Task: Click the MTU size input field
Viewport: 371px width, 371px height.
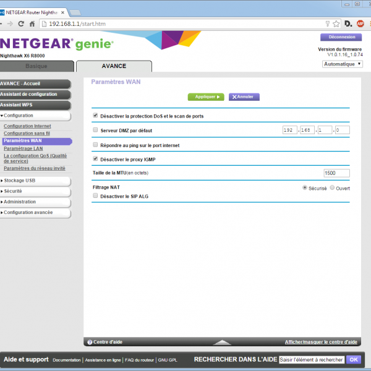Action: 336,173
